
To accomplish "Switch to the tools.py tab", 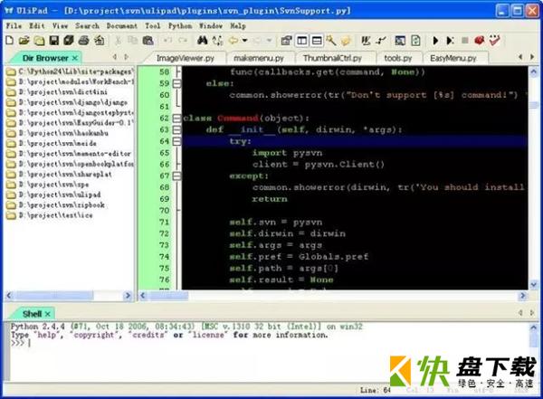I will (398, 58).
